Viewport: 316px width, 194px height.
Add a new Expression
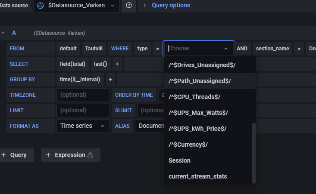71,155
